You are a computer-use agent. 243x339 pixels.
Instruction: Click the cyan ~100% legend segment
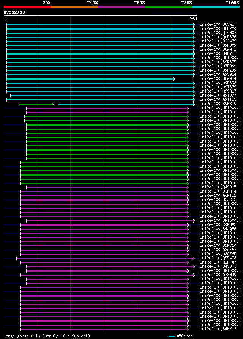tap(216, 7)
